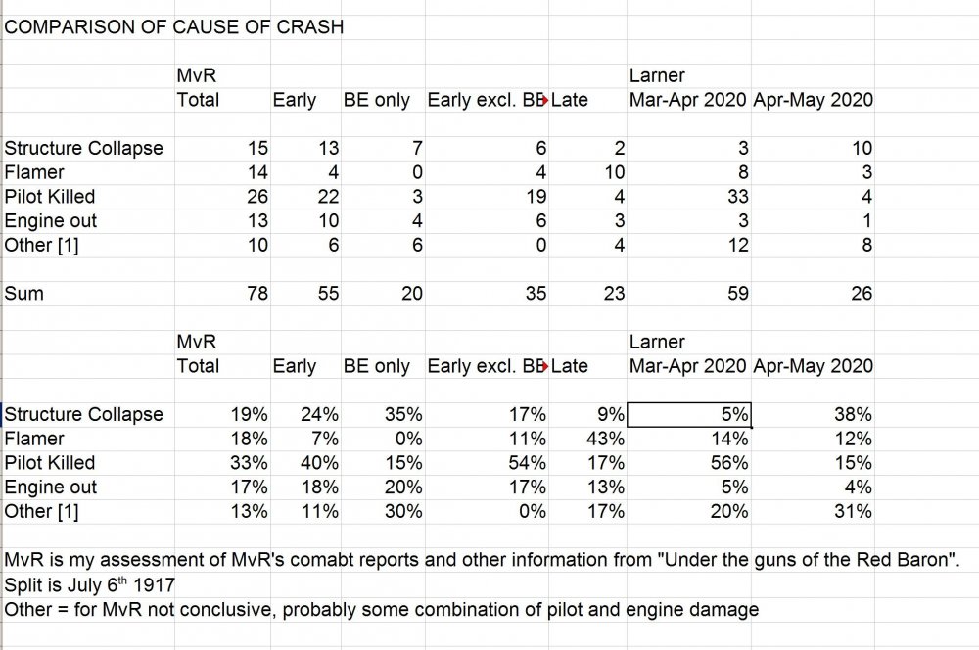
Task: Click the note starting "MvR is my assessment"
Action: click(x=392, y=561)
